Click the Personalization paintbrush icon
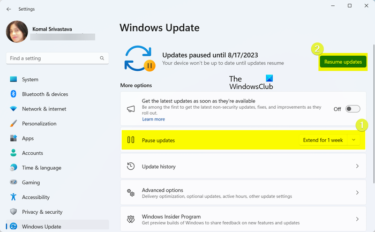Image resolution: width=375 pixels, height=232 pixels. [13, 123]
